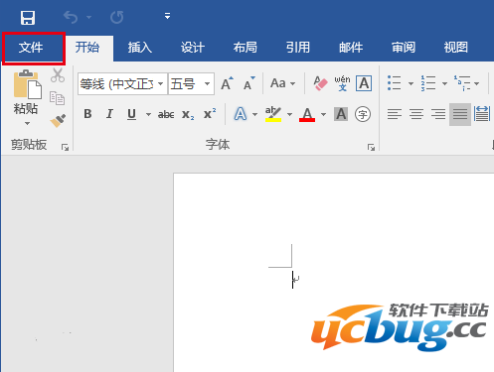
Task: Apply the Character Border icon
Action: (x=364, y=83)
